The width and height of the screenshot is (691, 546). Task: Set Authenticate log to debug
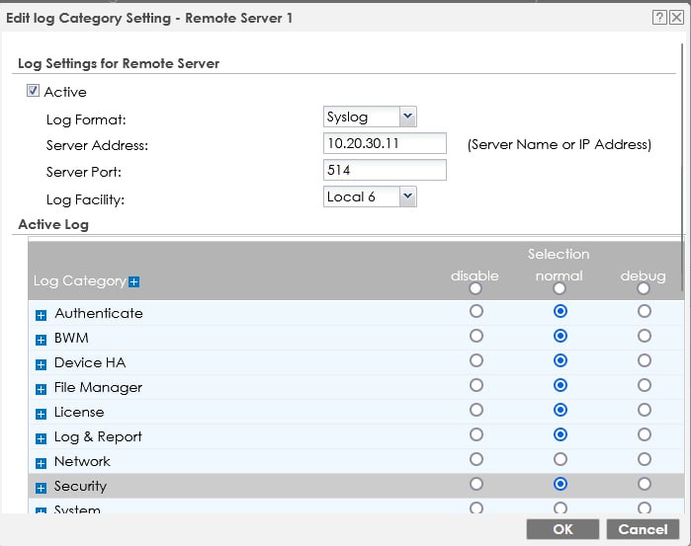[x=645, y=311]
